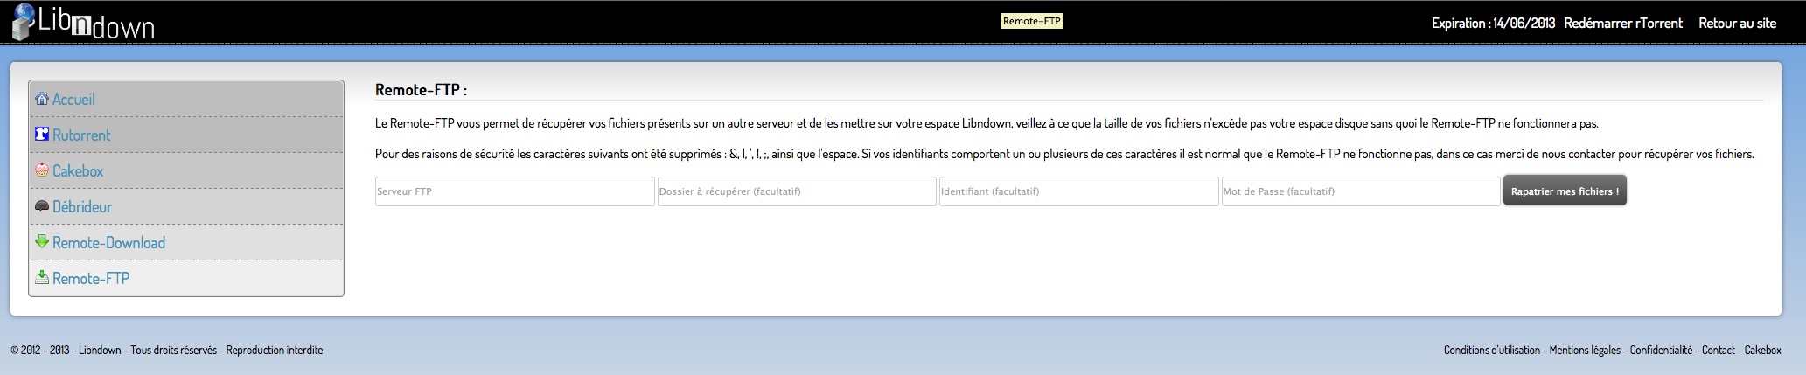The height and width of the screenshot is (375, 1806).
Task: Click the Remote-FTP tooltip label
Action: coord(1032,21)
